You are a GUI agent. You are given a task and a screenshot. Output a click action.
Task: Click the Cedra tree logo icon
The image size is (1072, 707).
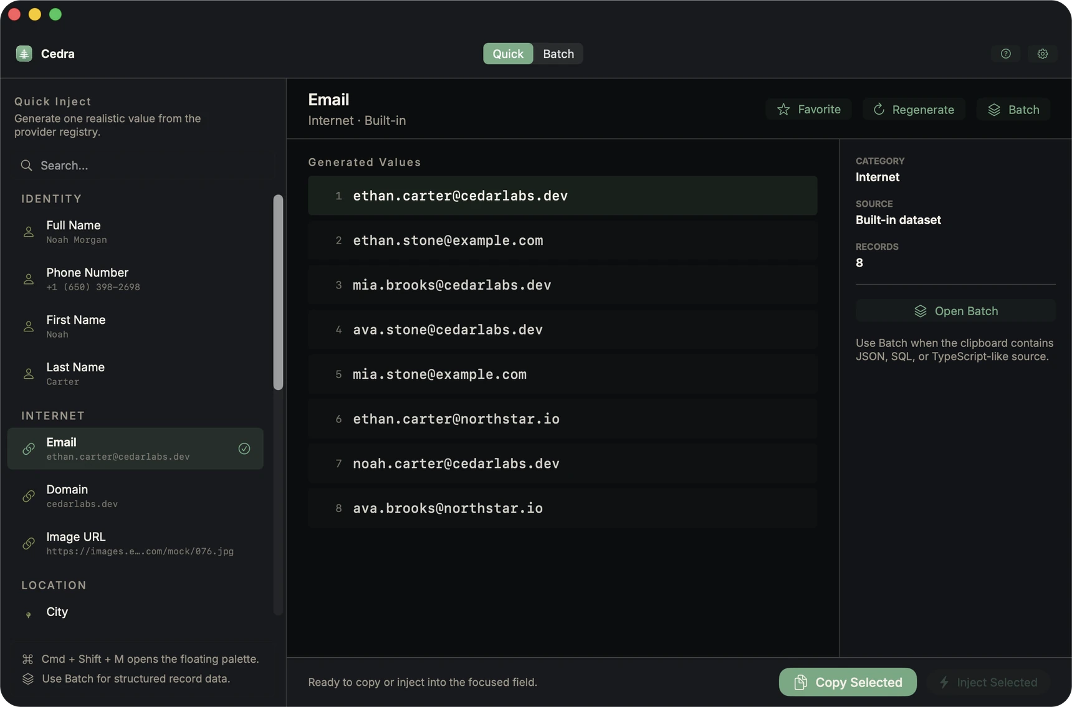tap(24, 54)
